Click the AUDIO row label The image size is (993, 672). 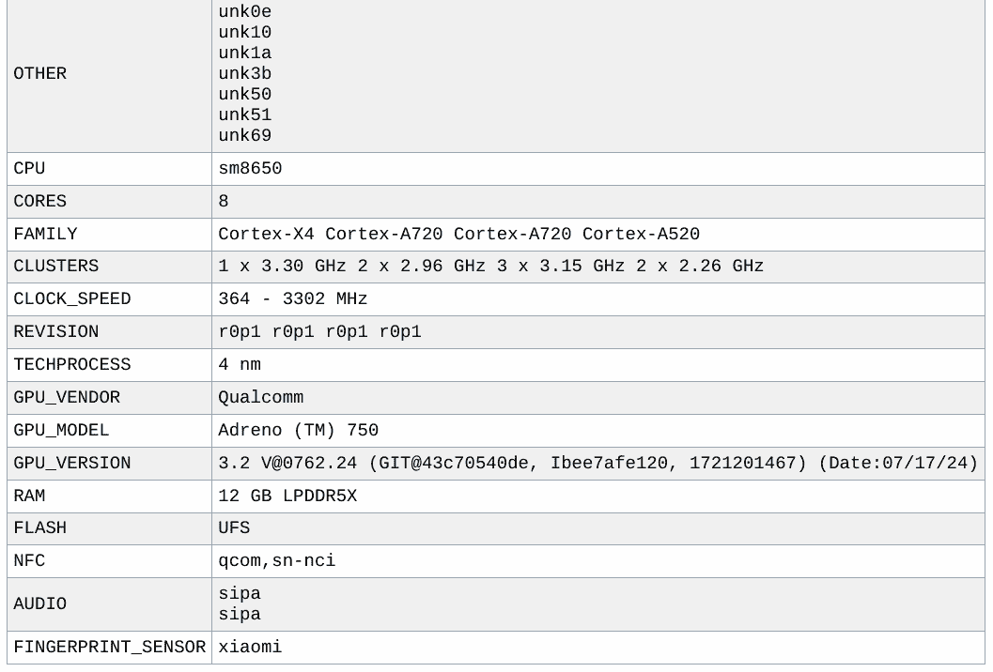(x=39, y=604)
